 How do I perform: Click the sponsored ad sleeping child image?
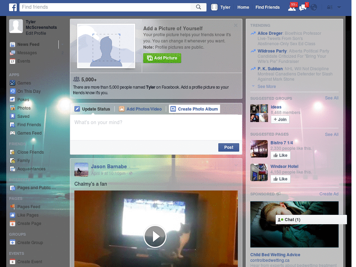click(x=294, y=224)
